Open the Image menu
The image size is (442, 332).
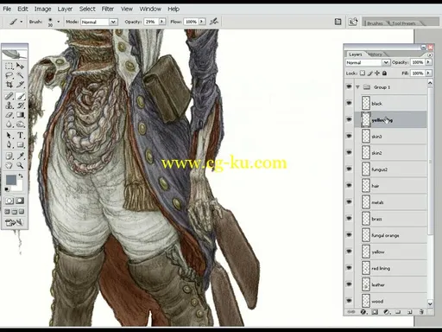(42, 9)
